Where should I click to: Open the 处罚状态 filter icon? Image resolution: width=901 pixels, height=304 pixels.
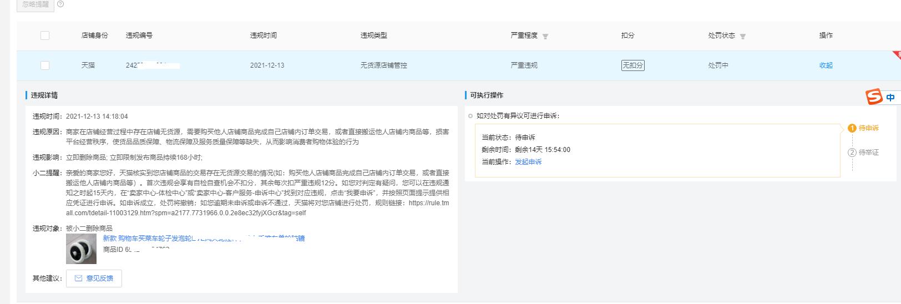click(x=743, y=37)
